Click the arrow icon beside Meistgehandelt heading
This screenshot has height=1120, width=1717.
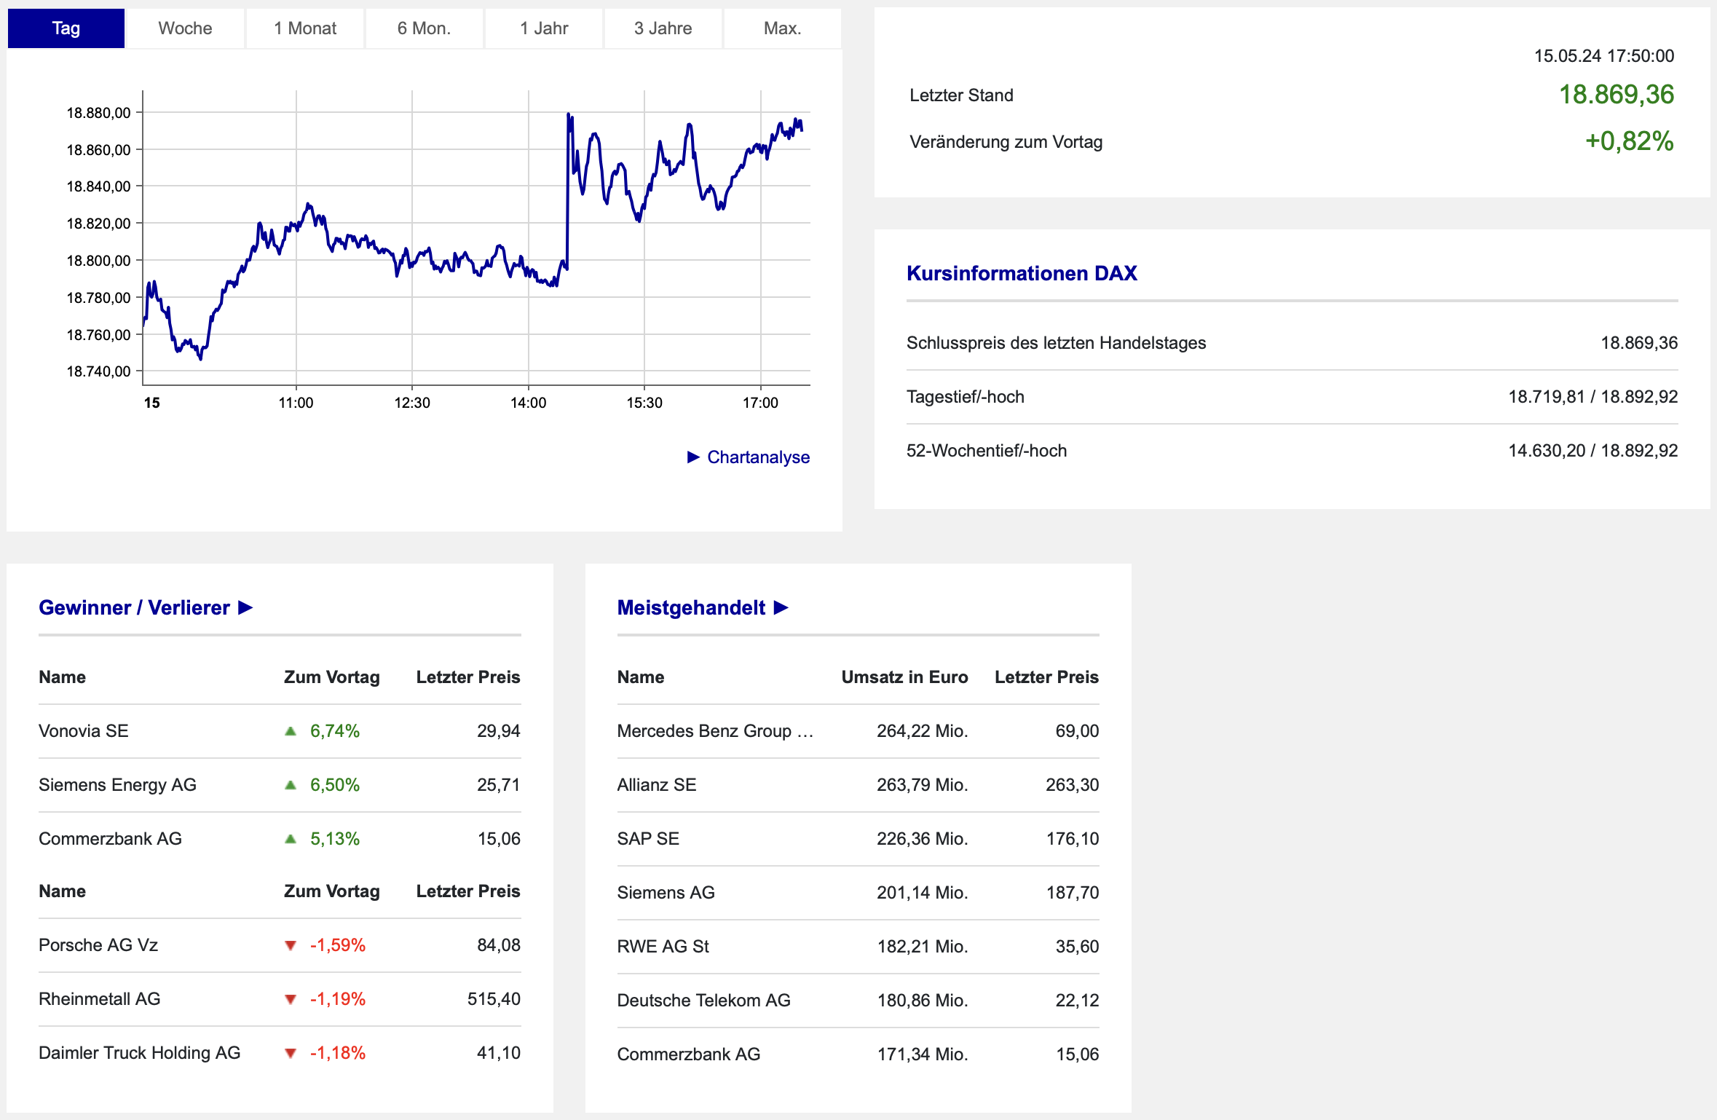[781, 607]
